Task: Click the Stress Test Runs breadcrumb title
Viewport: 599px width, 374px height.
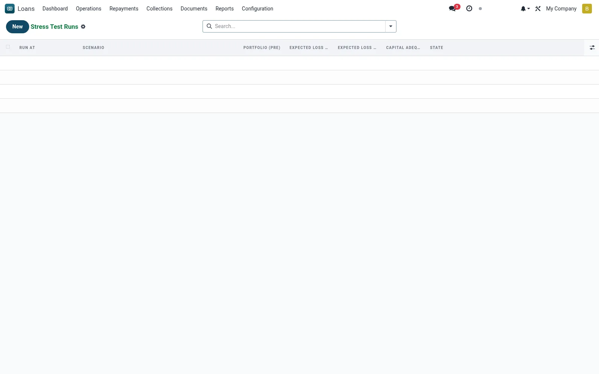Action: (54, 27)
